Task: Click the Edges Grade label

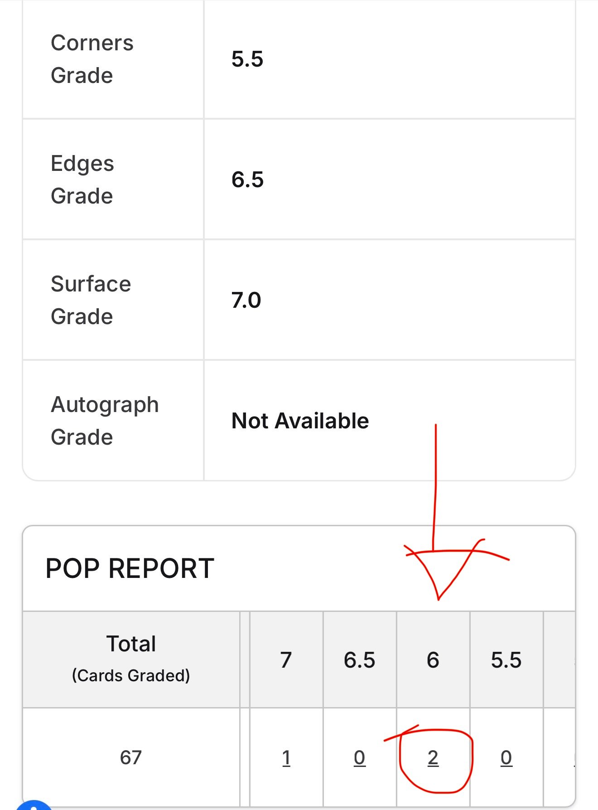Action: pyautogui.click(x=82, y=179)
